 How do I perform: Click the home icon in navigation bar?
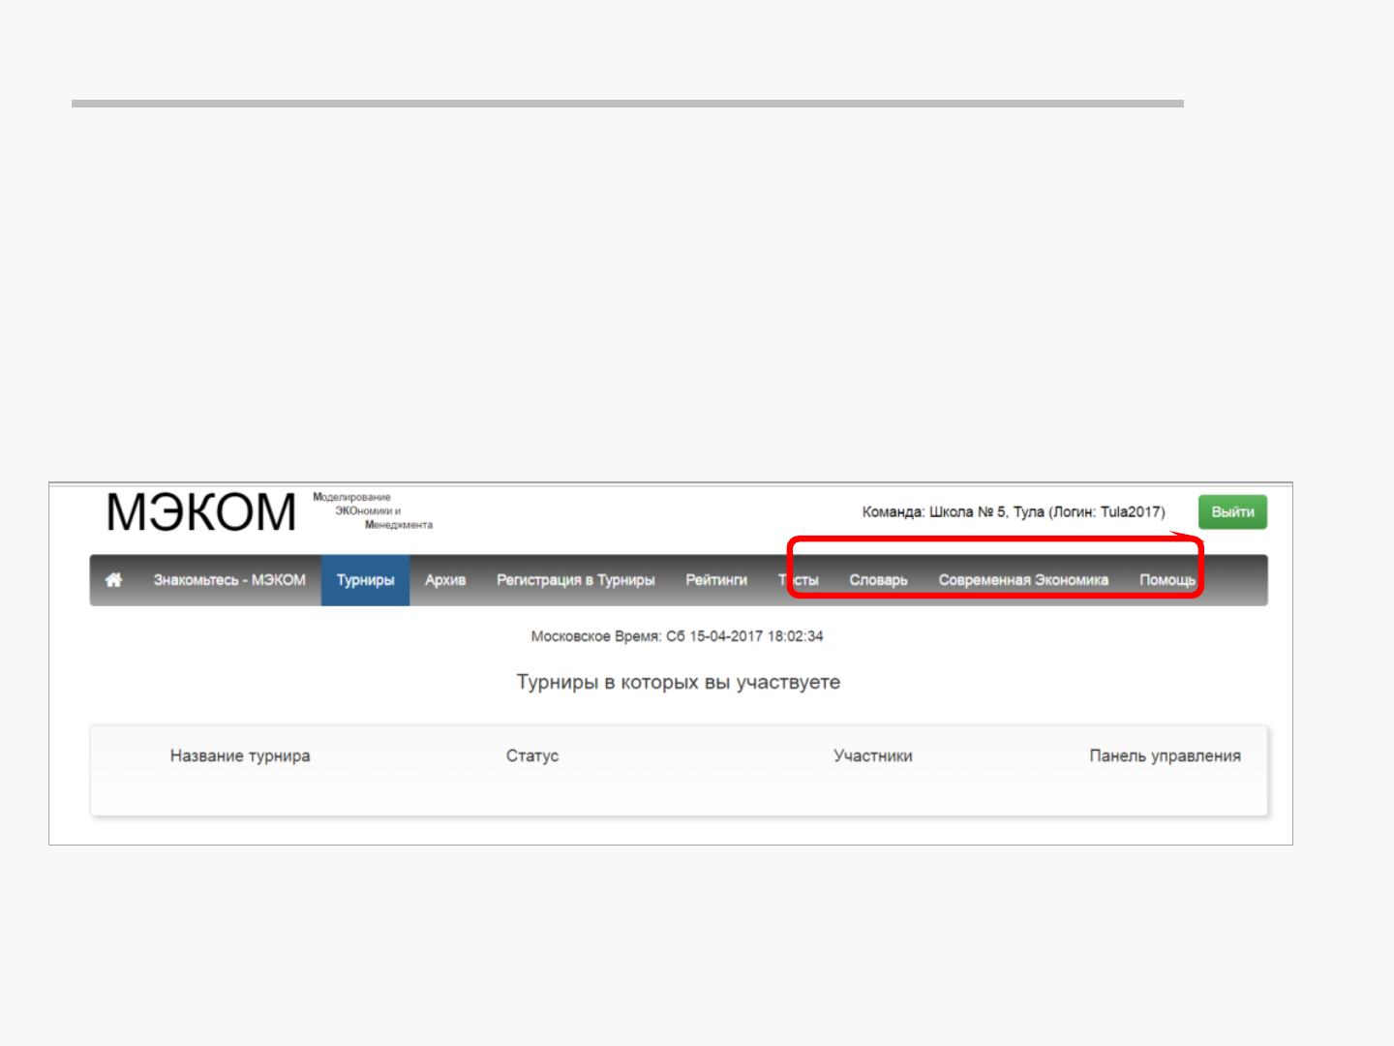113,580
